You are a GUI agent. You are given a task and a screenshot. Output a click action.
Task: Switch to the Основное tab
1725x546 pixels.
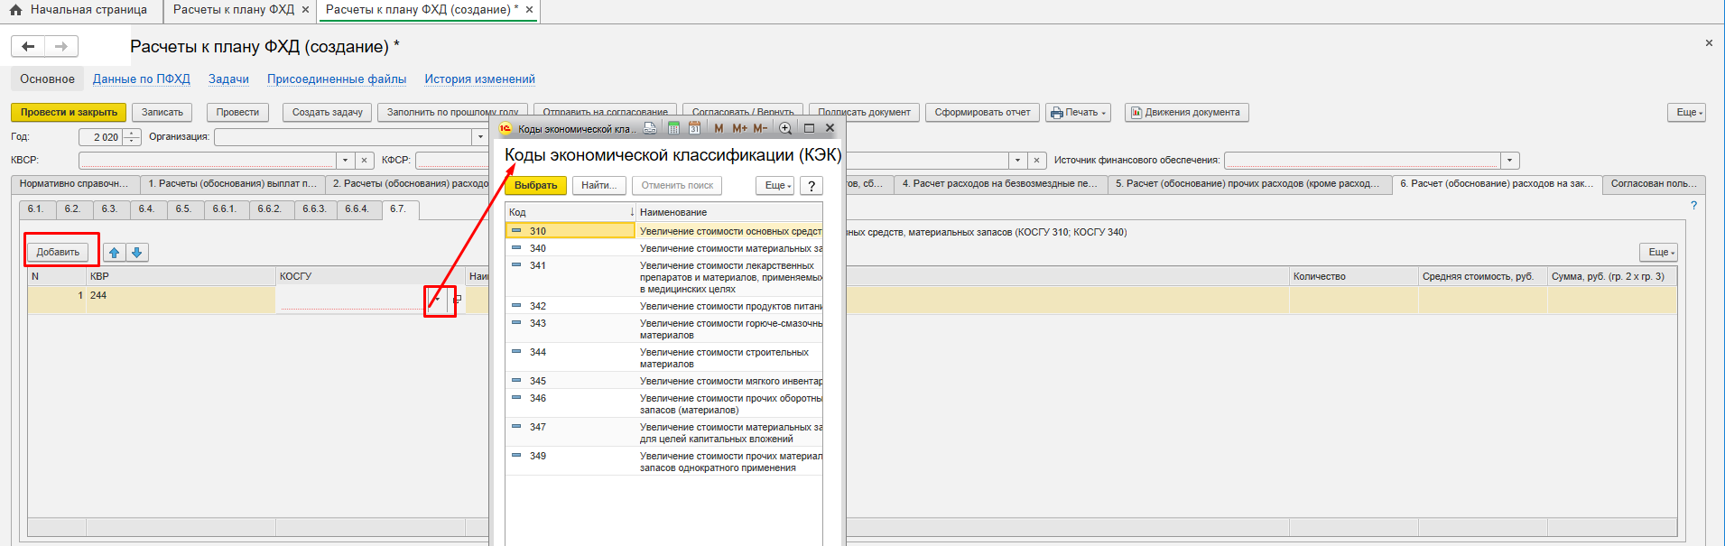coord(47,79)
